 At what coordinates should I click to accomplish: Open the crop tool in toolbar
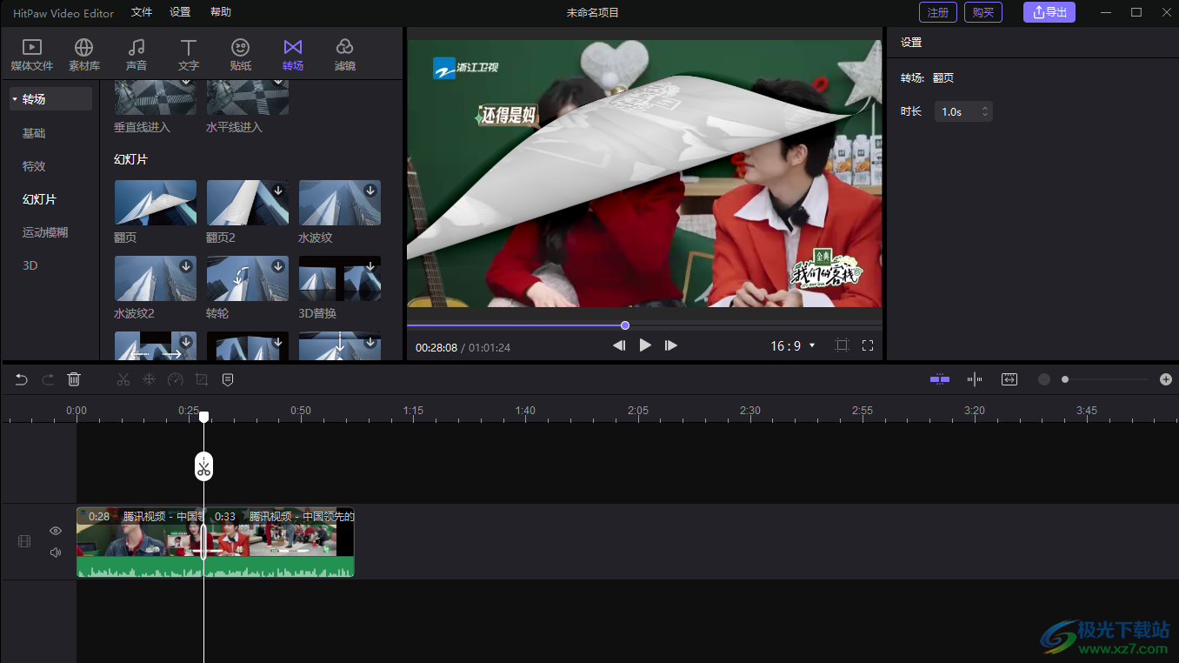tap(202, 379)
